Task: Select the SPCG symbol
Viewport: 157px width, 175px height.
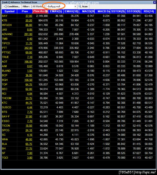Action: [5, 130]
